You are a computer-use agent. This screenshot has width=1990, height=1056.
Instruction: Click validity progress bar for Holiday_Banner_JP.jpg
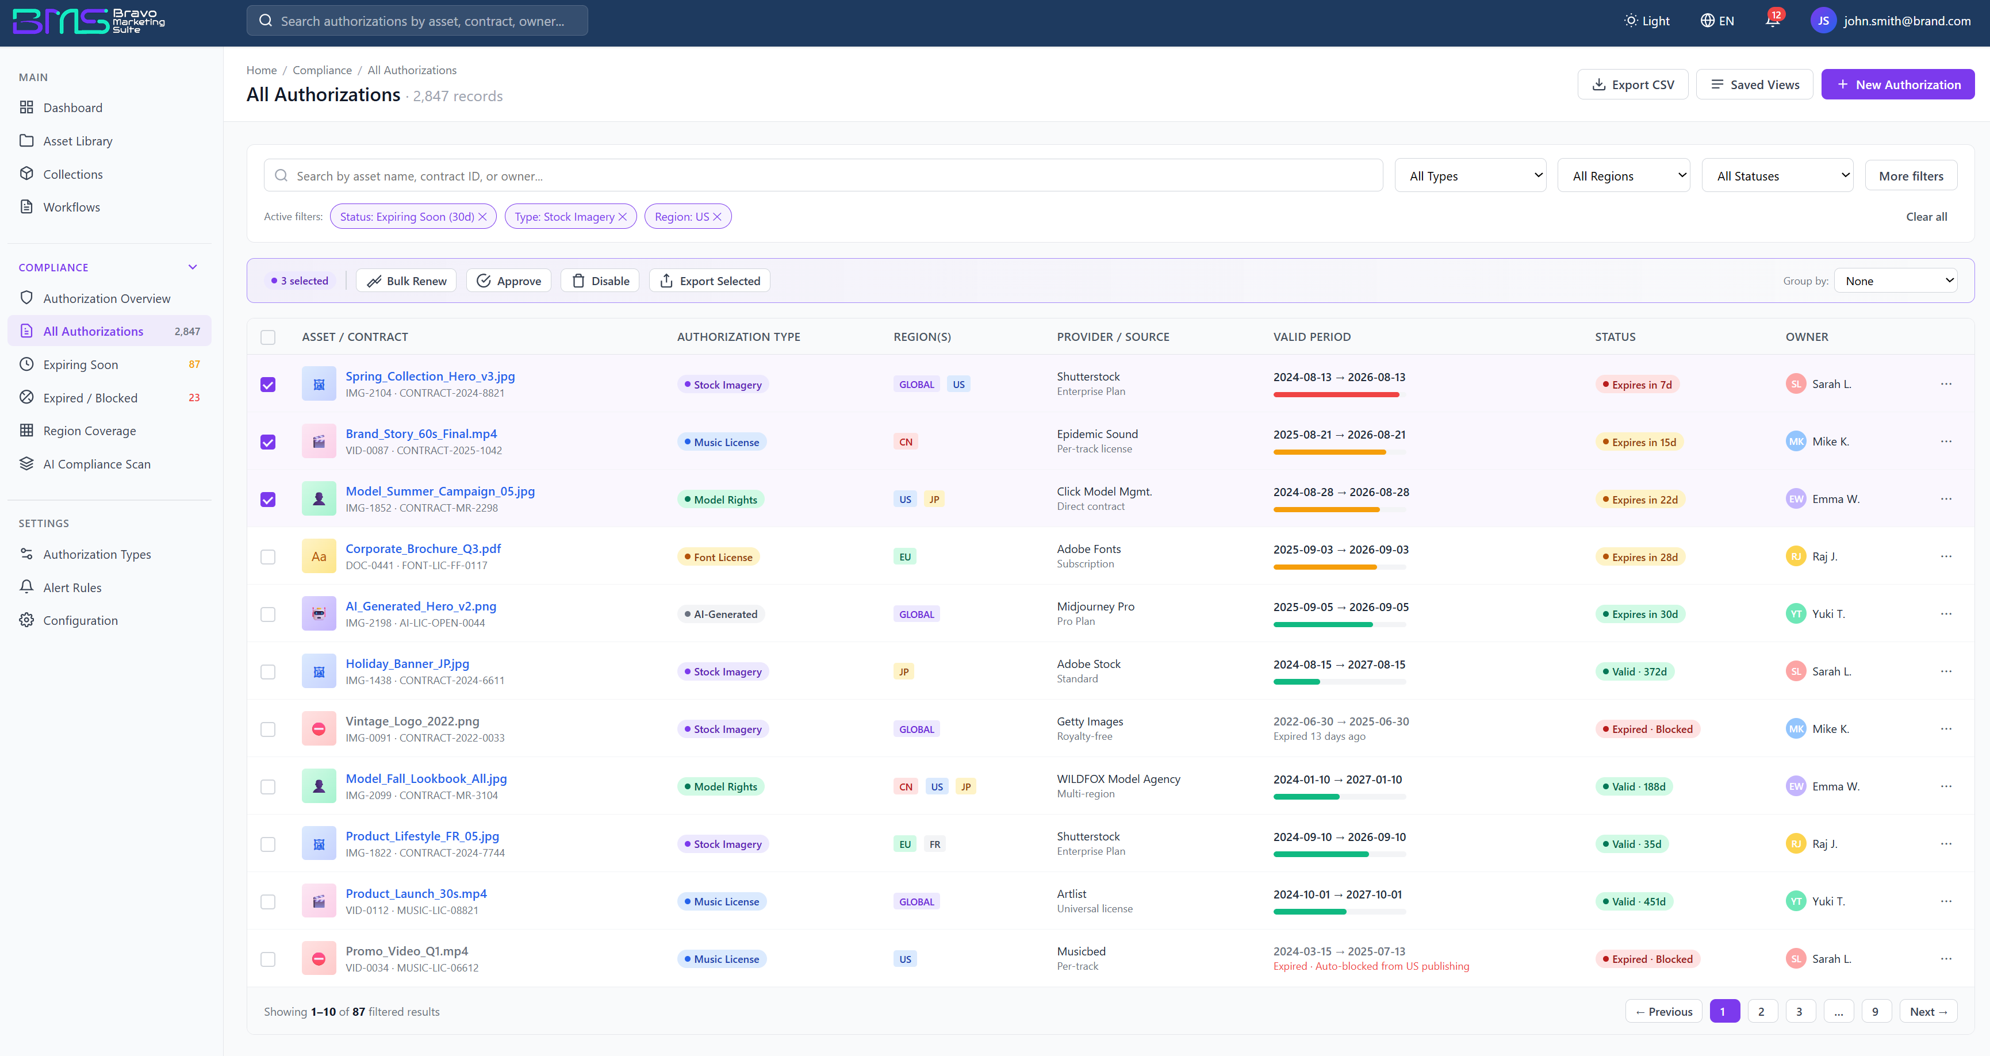1339,682
